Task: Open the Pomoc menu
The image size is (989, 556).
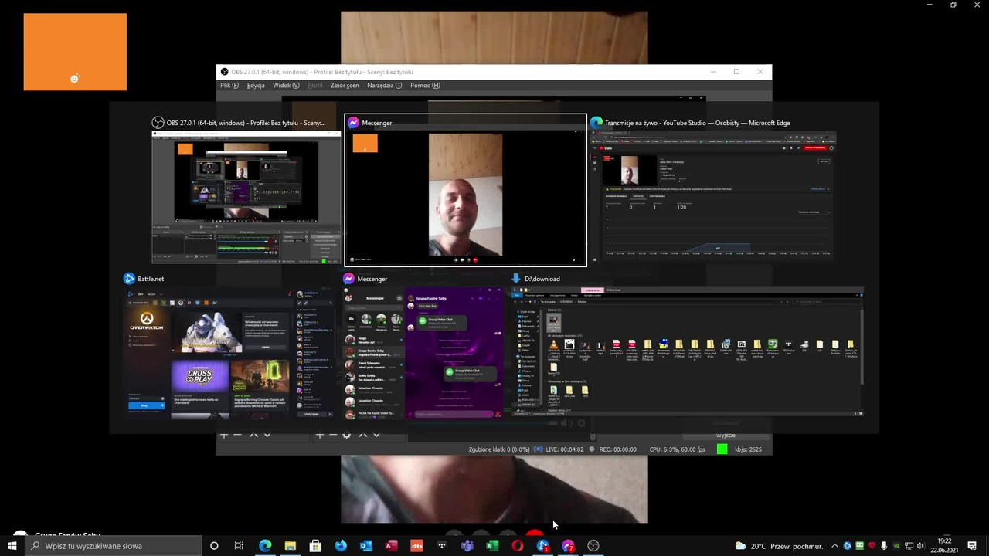Action: point(424,86)
